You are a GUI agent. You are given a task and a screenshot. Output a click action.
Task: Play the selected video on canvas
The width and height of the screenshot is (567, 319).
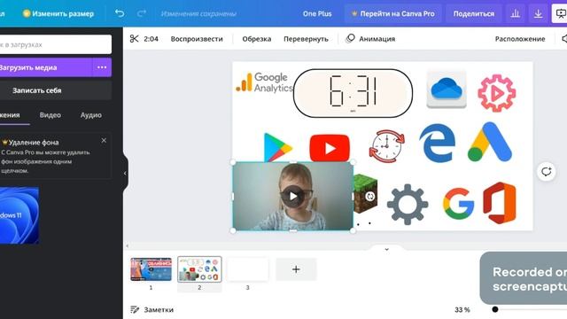click(x=293, y=197)
